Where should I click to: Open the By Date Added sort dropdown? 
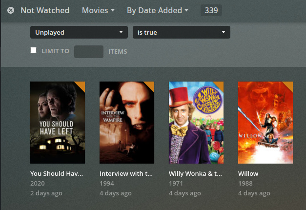pyautogui.click(x=158, y=11)
